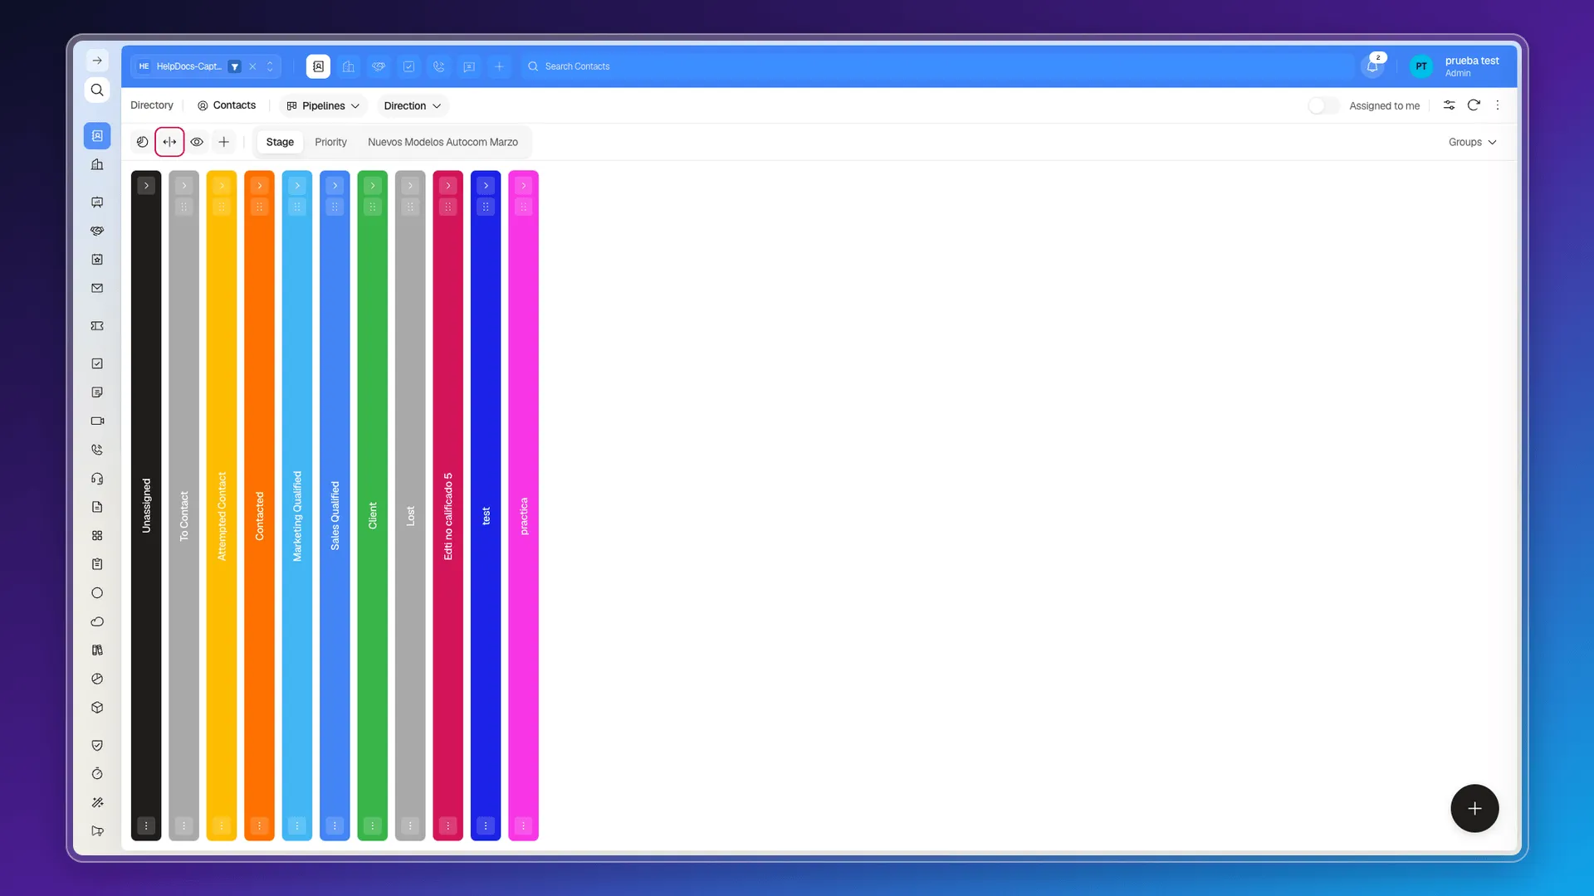Open the phone calls tab in top bar
Screen dimensions: 1594x896
tap(439, 66)
